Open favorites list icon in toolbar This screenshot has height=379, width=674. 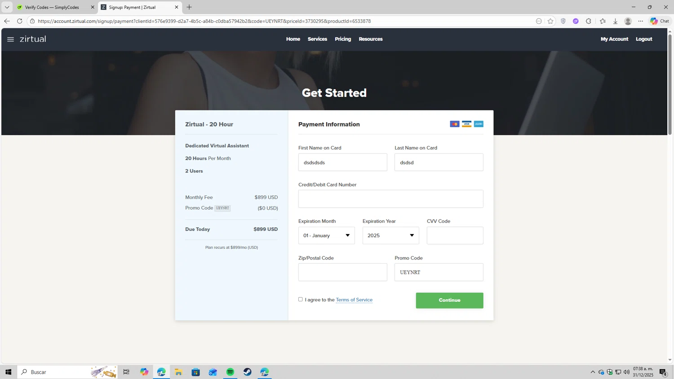(603, 21)
